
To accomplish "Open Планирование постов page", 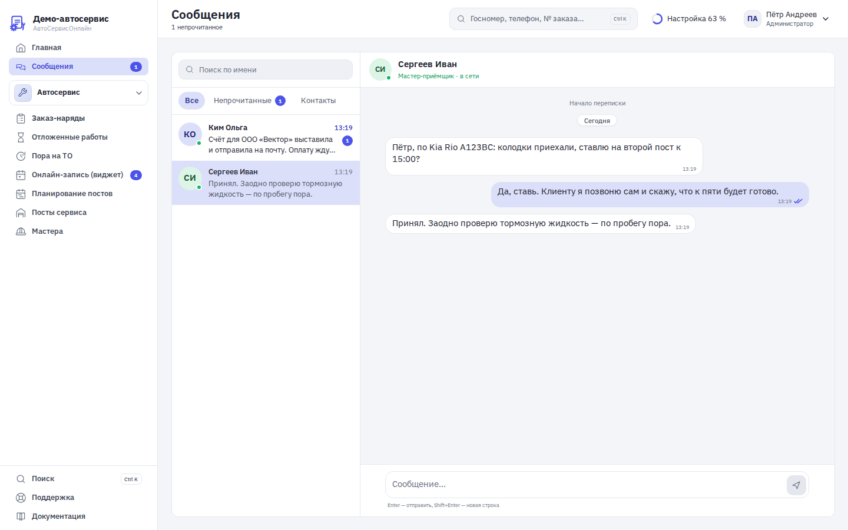I will click(x=78, y=194).
